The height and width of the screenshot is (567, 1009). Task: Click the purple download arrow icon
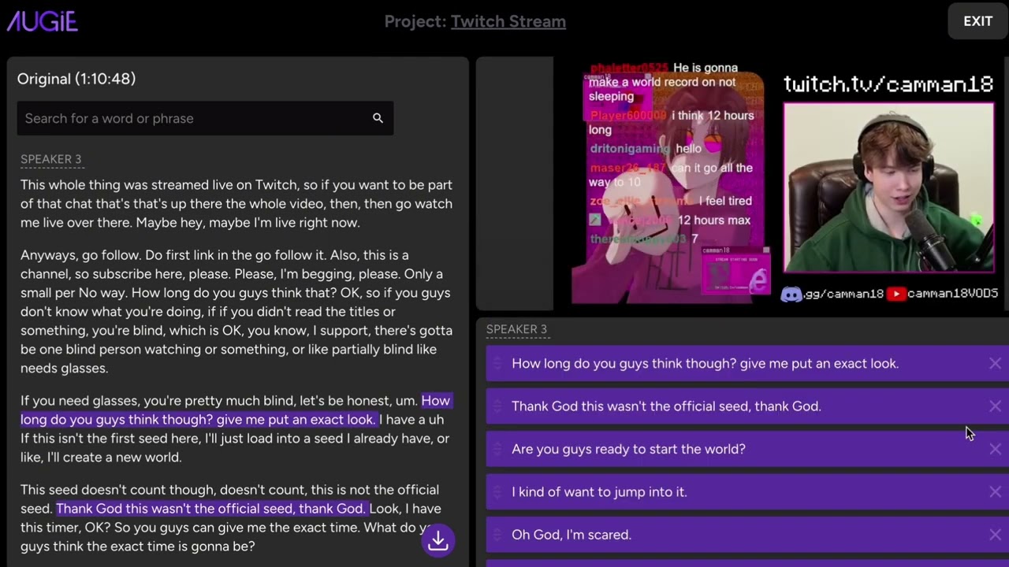point(438,540)
